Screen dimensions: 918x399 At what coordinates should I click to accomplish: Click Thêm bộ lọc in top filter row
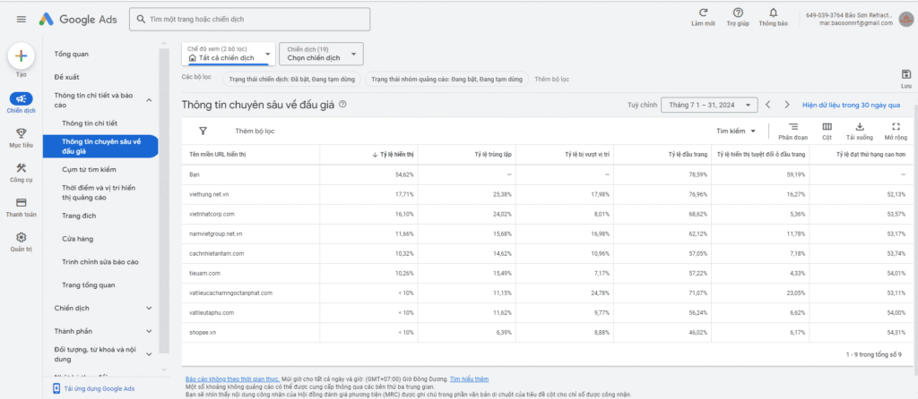click(x=552, y=79)
